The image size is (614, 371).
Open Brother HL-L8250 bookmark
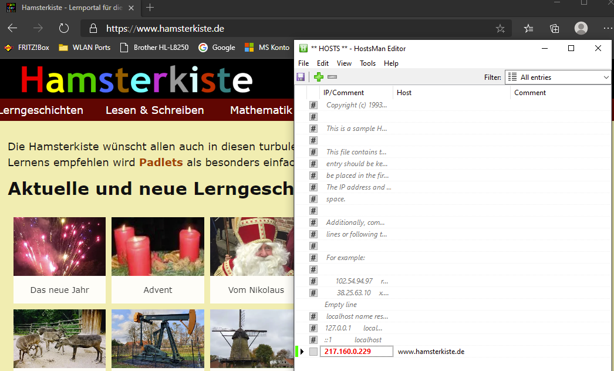154,48
